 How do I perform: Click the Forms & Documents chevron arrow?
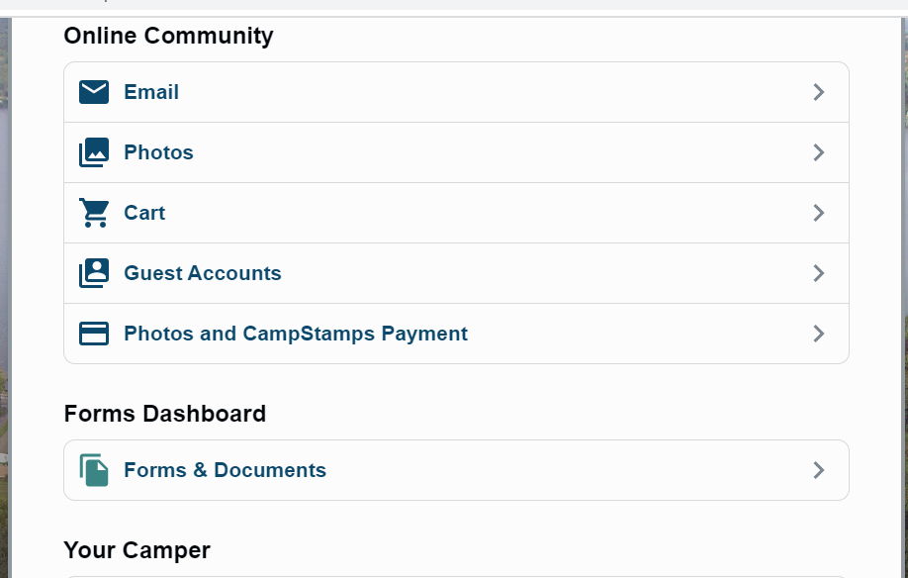pos(818,470)
